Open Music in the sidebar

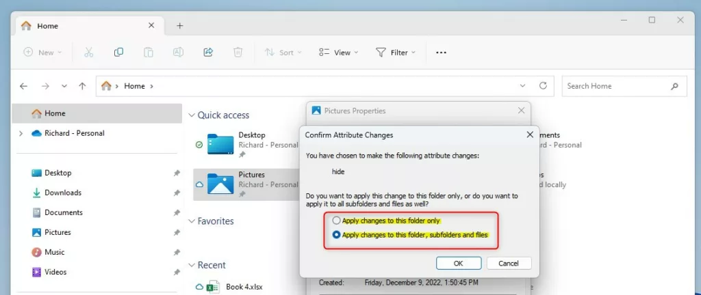click(x=48, y=252)
